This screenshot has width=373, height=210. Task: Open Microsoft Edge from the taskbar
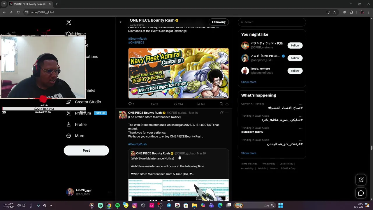(x=220, y=205)
